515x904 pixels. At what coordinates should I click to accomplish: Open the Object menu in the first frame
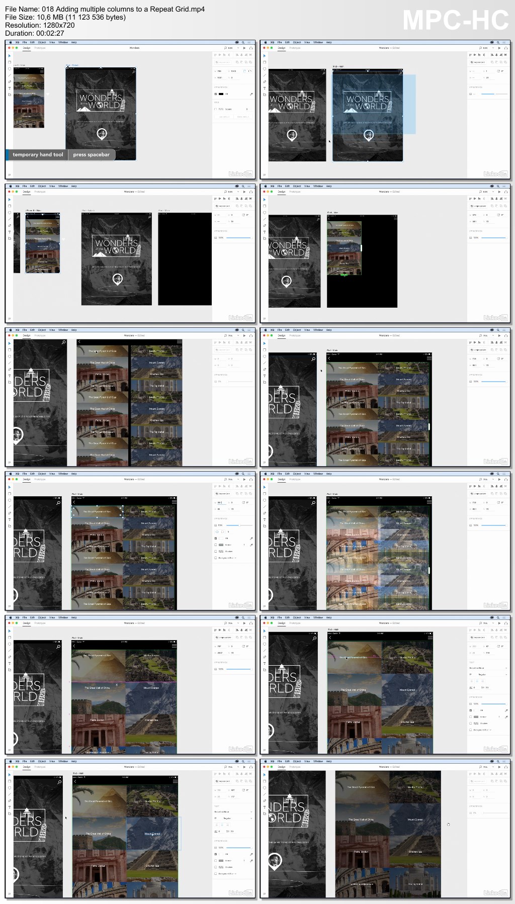coord(42,42)
